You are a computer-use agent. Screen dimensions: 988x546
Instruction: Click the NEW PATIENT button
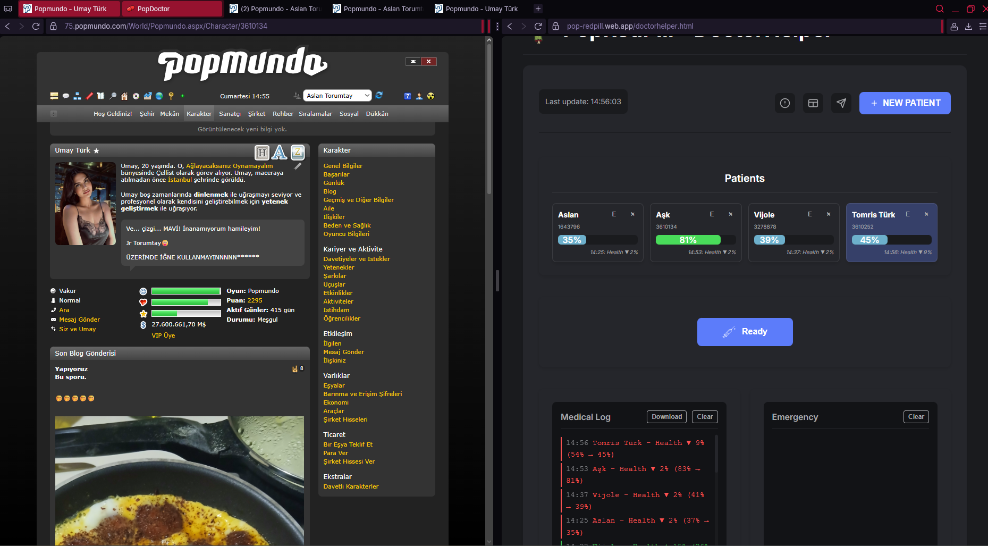tap(905, 103)
